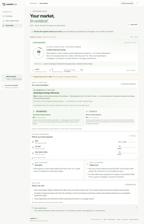144x224 pixels.
Task: Click the Your results breadcrumb
Action: (x=44, y=3)
